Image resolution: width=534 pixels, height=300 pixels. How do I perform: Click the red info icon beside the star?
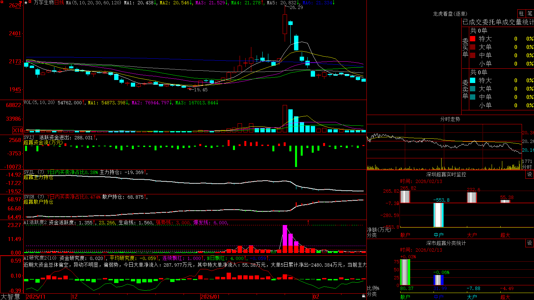tap(30, 2)
